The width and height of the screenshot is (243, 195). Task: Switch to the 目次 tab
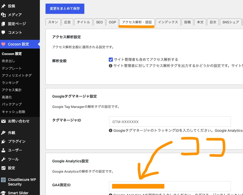tap(213, 22)
